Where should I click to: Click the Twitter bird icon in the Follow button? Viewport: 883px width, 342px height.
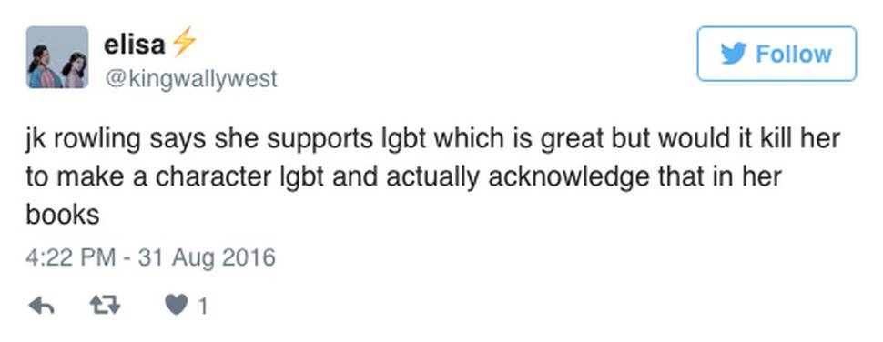click(x=733, y=54)
